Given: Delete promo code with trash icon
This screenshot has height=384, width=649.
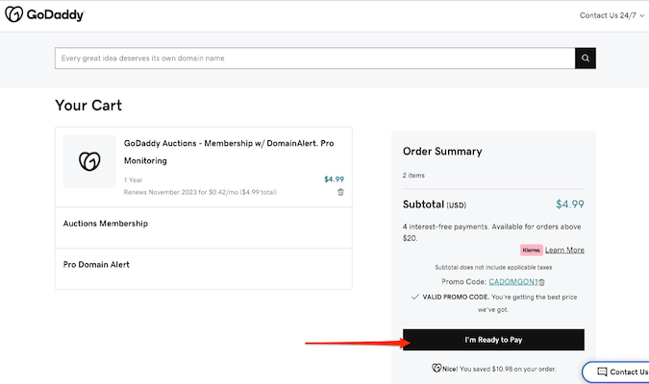Looking at the screenshot, I should 542,282.
